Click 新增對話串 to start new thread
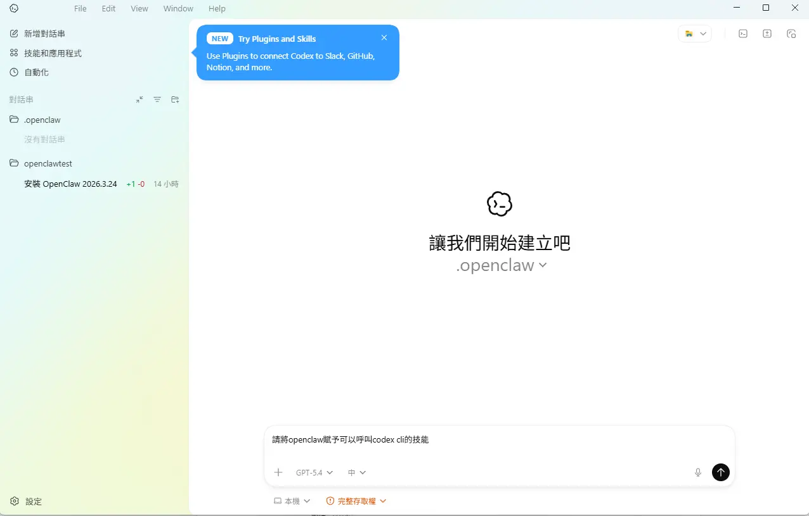 [x=44, y=34]
